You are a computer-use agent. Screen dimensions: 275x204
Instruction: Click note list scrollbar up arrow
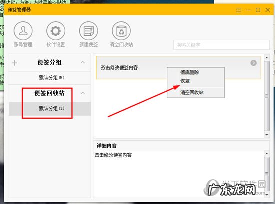267,57
